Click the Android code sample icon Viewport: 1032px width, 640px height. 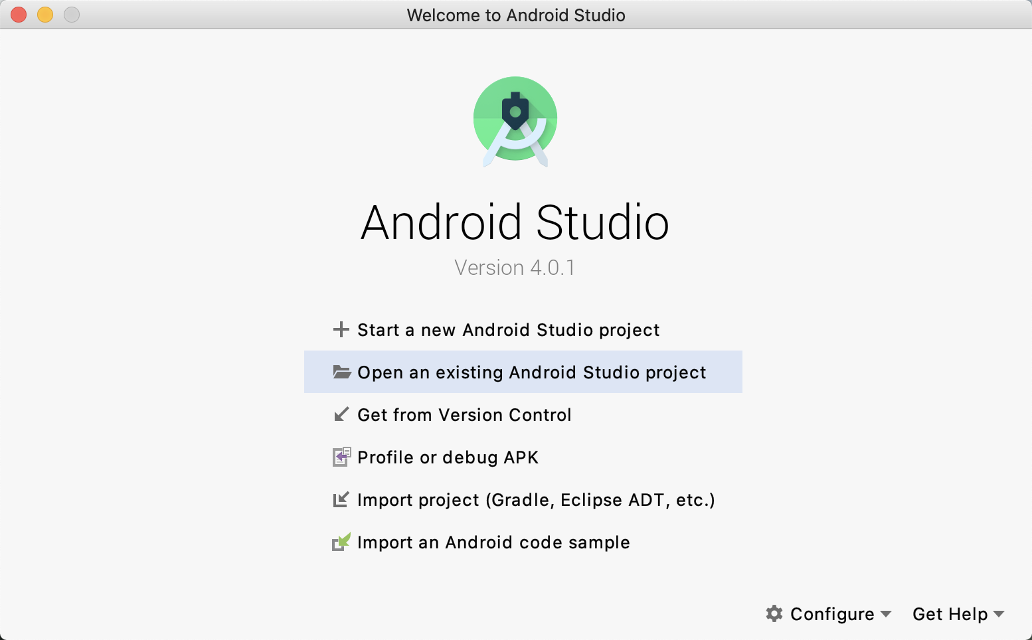pos(341,542)
